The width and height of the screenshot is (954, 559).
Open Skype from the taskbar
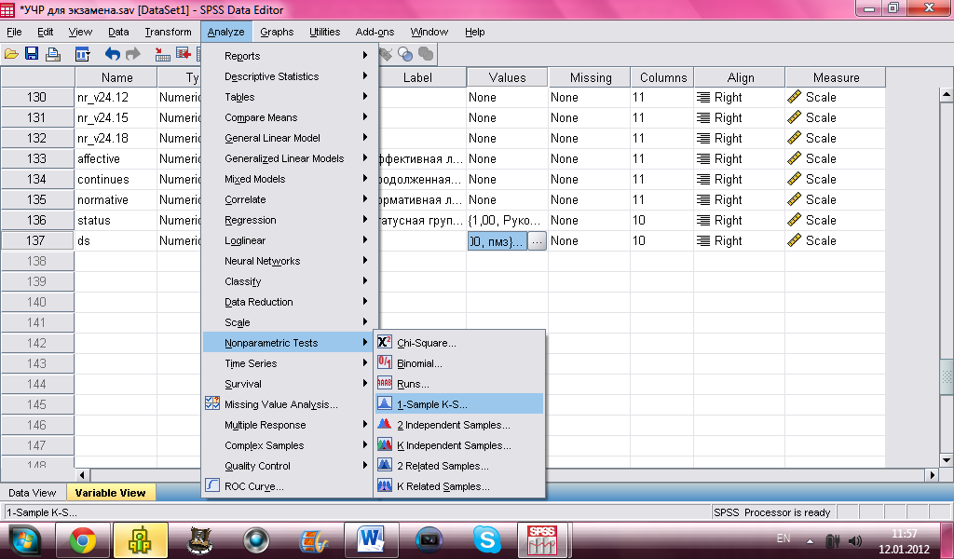486,539
